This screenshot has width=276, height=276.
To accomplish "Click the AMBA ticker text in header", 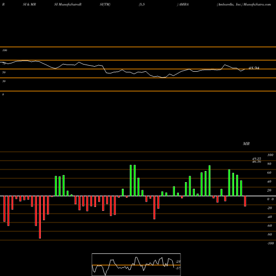I will [183, 4].
